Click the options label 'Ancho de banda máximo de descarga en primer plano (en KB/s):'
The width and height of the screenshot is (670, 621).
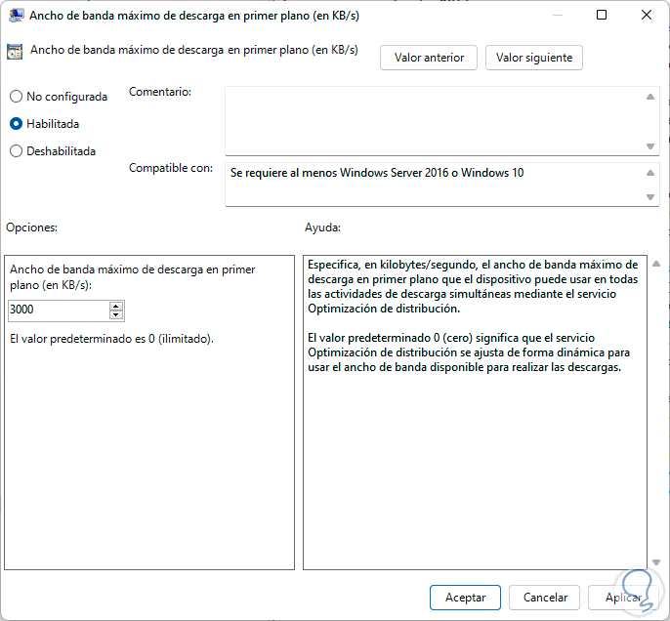tap(133, 277)
